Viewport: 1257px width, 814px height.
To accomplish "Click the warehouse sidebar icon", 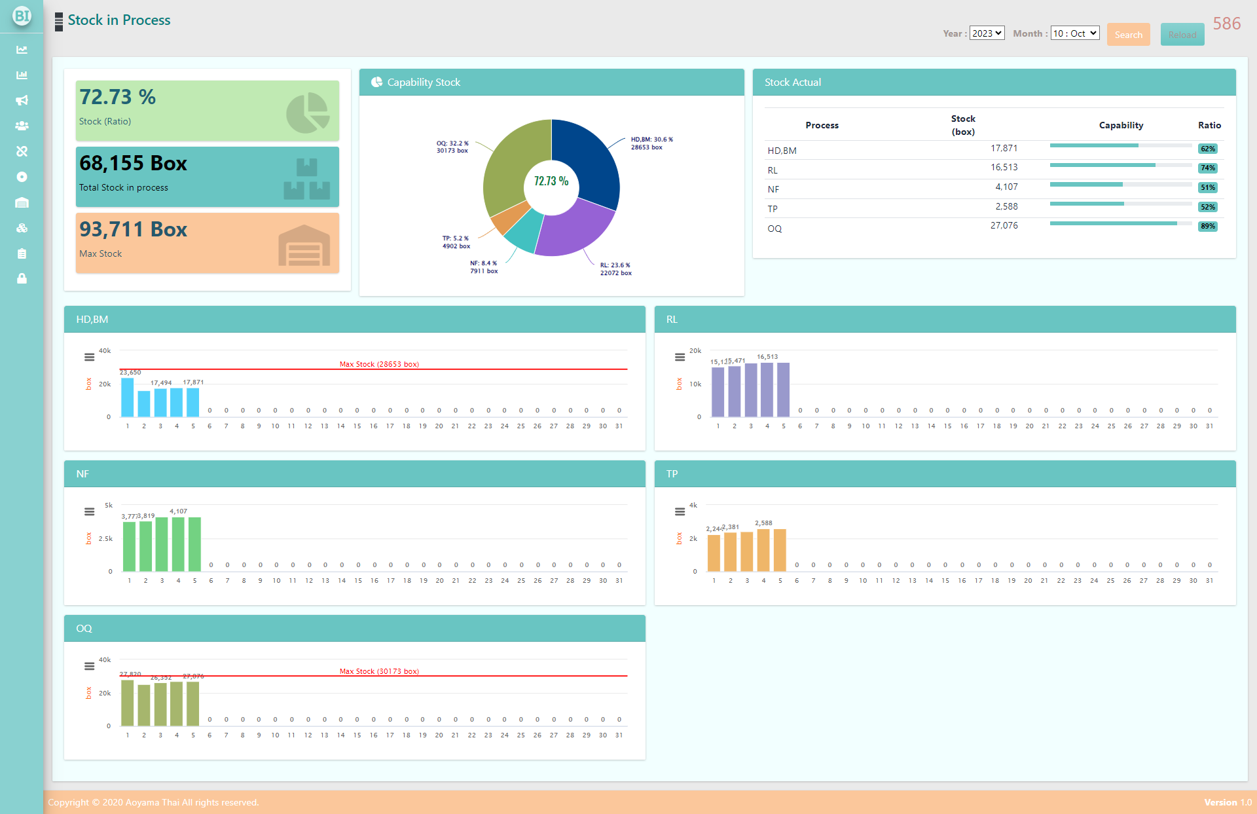I will click(22, 203).
